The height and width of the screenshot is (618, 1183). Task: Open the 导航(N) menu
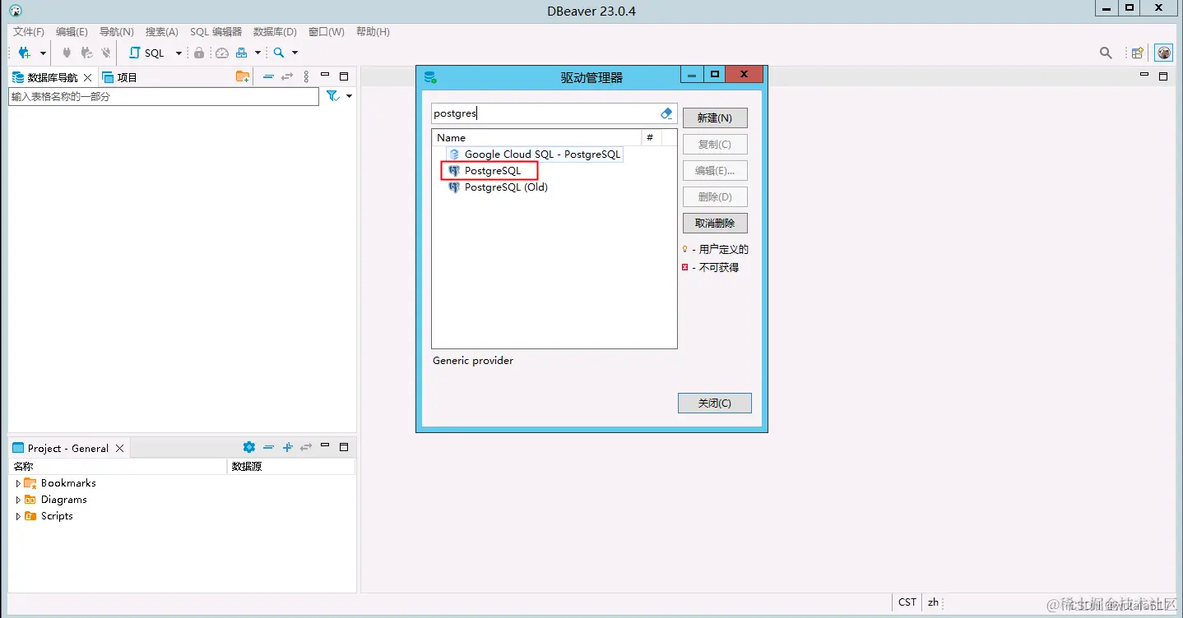[x=116, y=32]
